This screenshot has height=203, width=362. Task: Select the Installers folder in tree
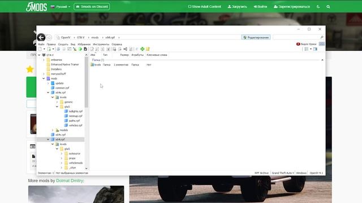pos(56,69)
